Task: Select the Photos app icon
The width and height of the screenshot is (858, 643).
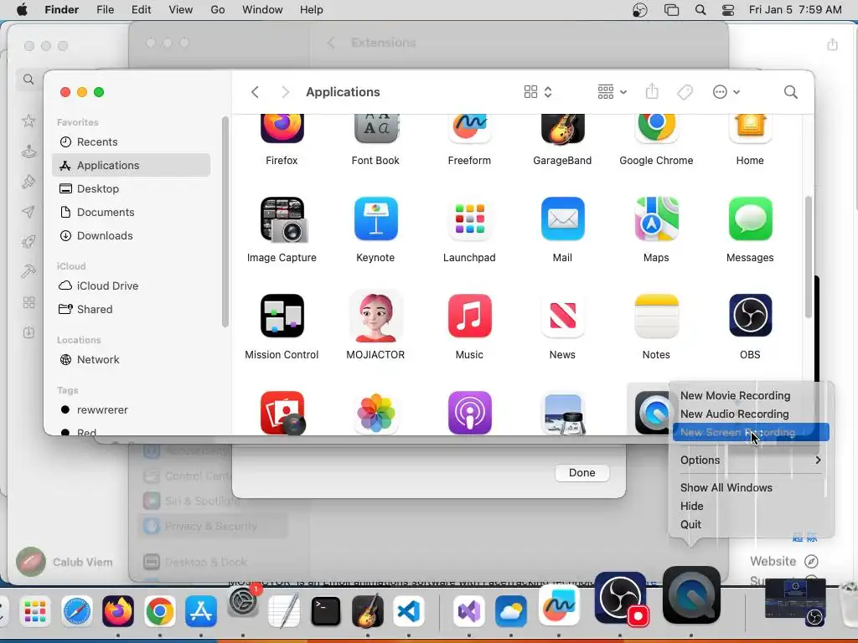Action: coord(375,413)
